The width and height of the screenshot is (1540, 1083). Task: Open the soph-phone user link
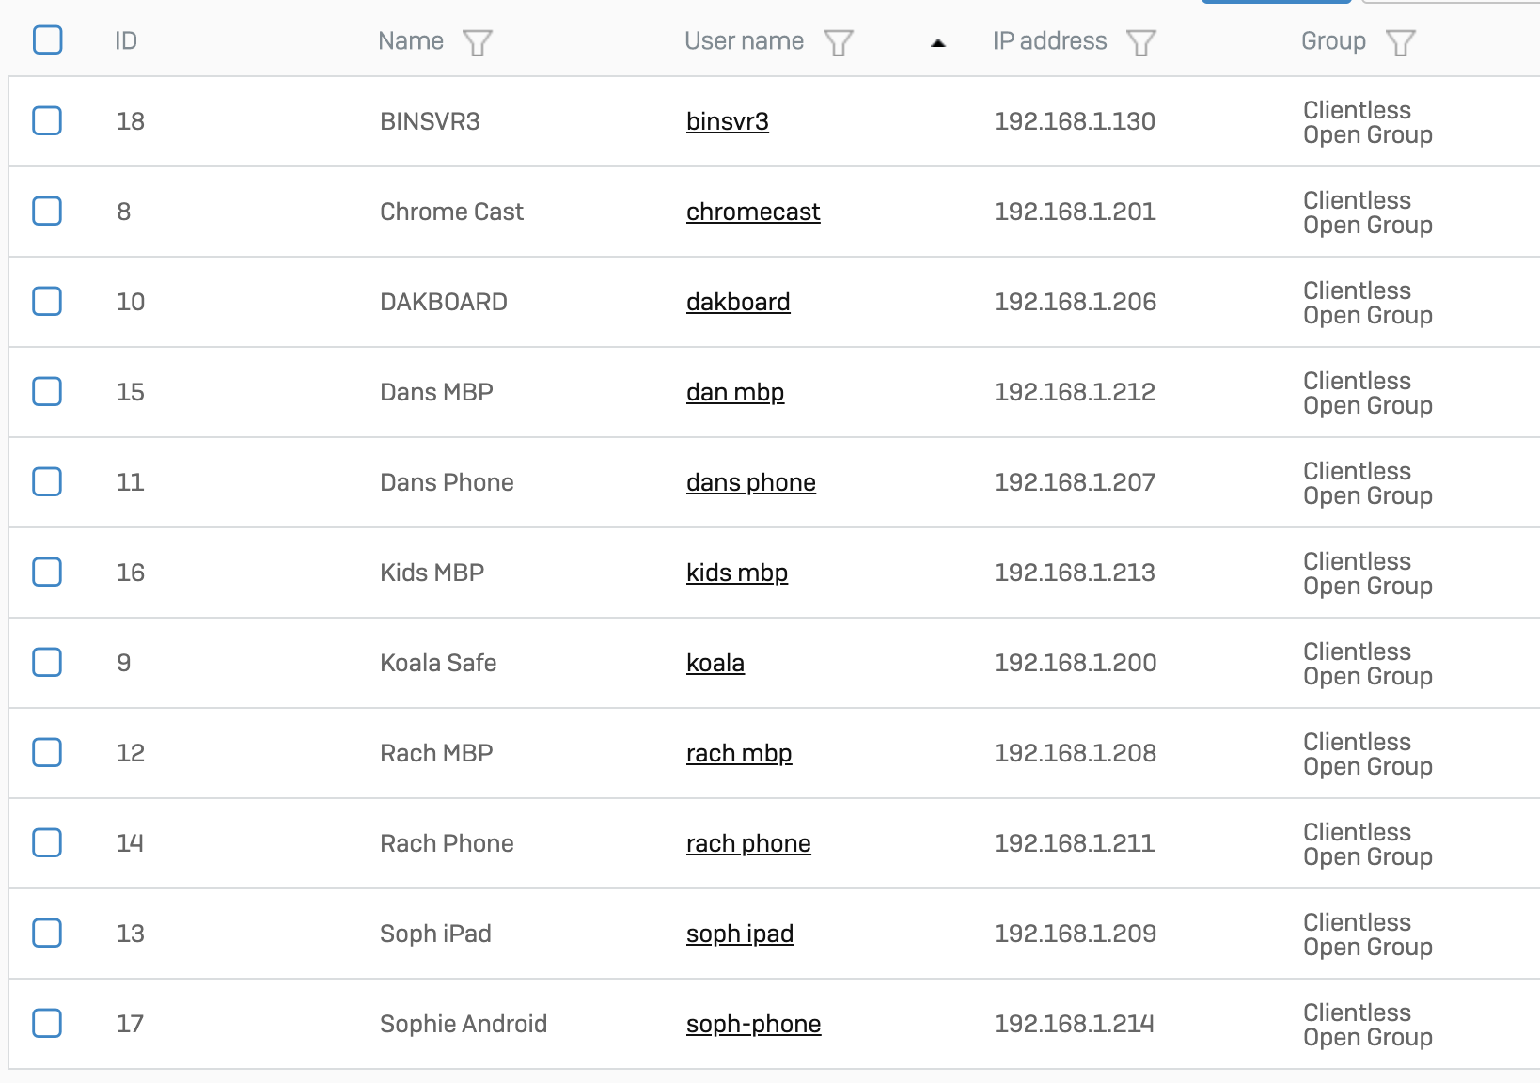pyautogui.click(x=752, y=1024)
